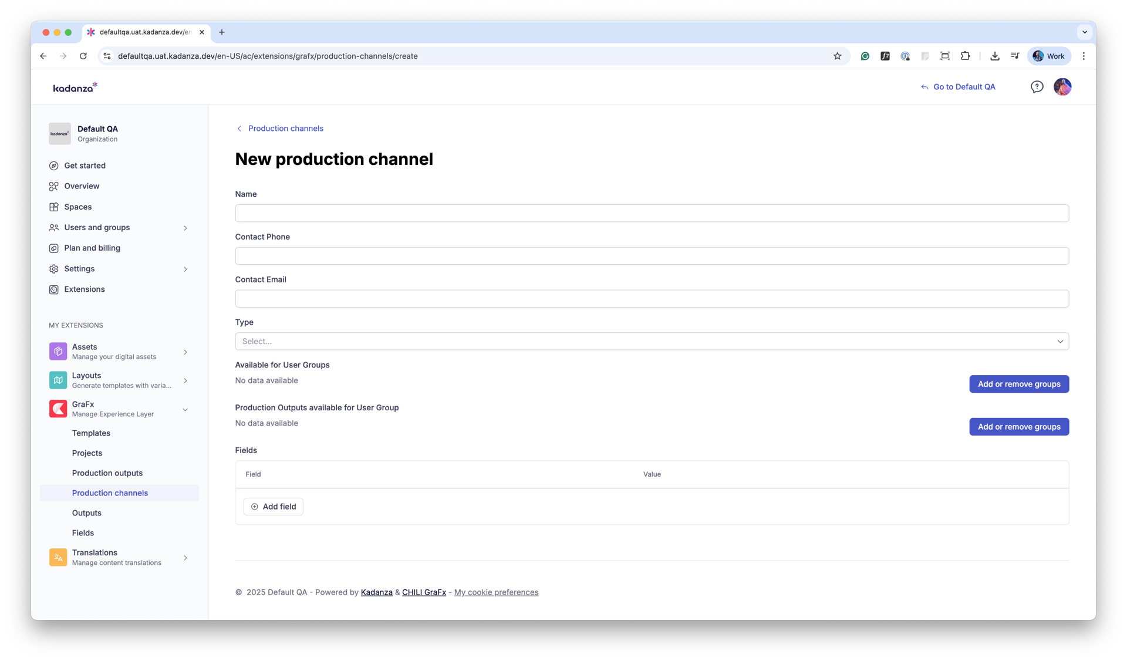Click the Assets extension icon
1127x661 pixels.
pyautogui.click(x=58, y=351)
